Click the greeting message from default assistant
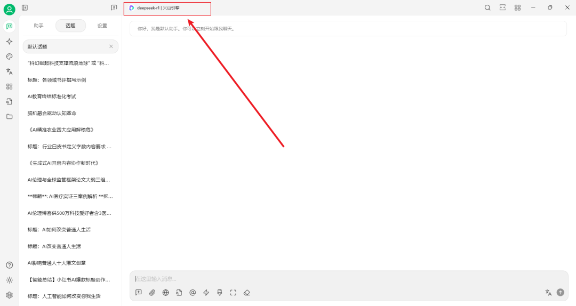The width and height of the screenshot is (576, 306). 348,29
